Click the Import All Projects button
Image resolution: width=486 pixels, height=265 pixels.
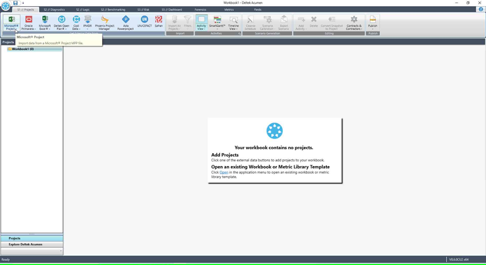(x=174, y=23)
